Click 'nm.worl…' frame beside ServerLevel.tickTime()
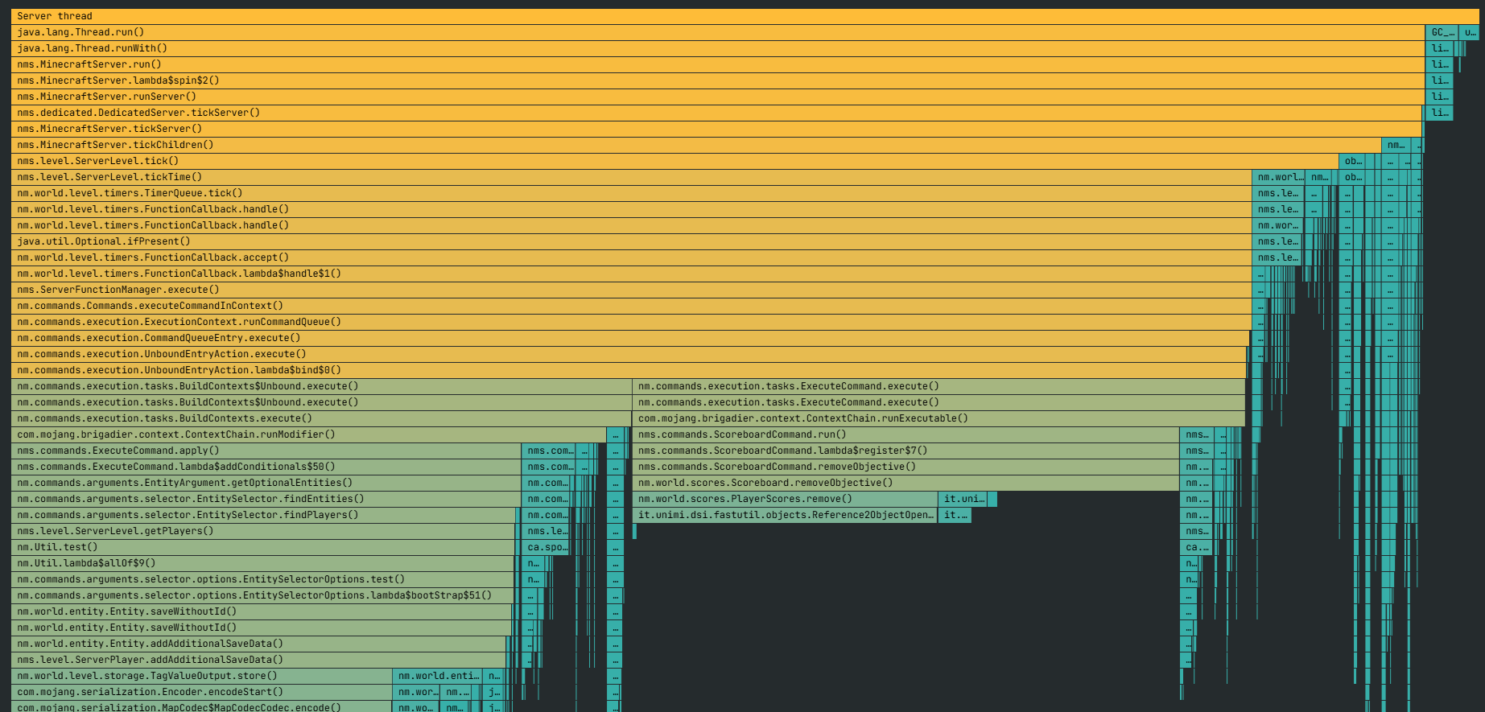This screenshot has height=712, width=1485. point(1278,177)
